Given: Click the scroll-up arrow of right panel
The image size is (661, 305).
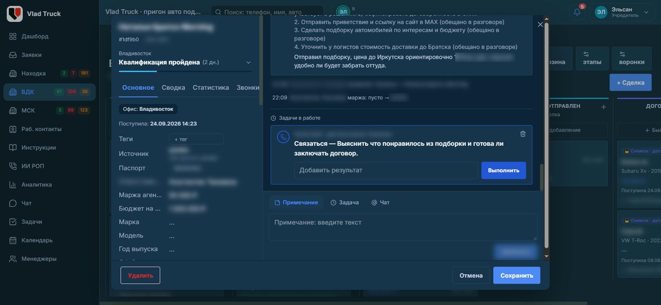Looking at the screenshot, I should (547, 19).
